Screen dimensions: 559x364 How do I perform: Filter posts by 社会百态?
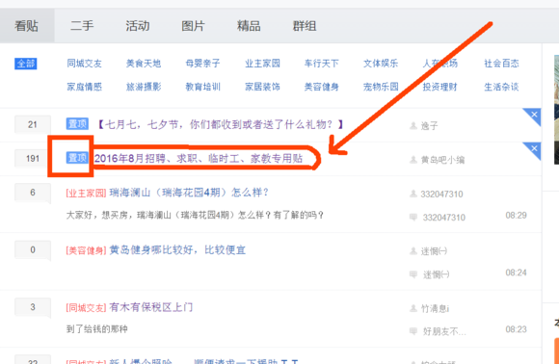pos(501,64)
